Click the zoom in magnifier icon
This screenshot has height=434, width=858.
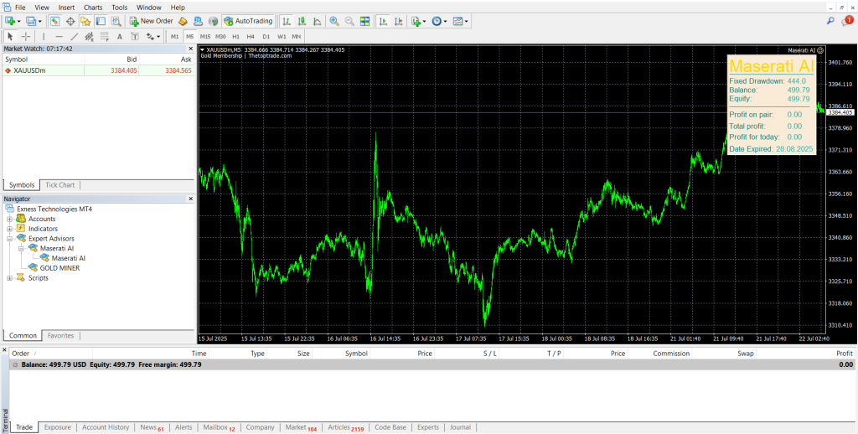tap(334, 21)
